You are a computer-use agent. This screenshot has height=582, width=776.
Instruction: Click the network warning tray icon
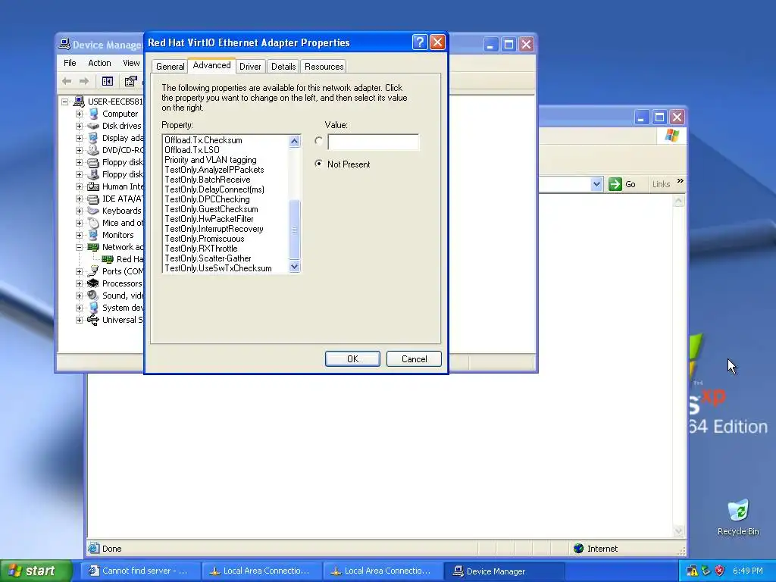[x=693, y=571]
